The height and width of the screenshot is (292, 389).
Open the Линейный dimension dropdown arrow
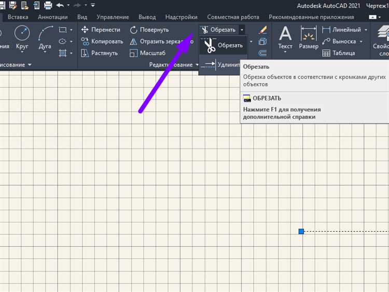[366, 30]
